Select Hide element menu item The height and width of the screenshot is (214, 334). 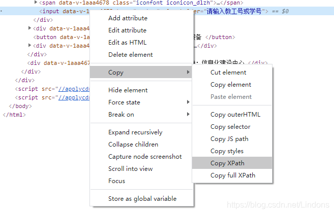coord(128,90)
